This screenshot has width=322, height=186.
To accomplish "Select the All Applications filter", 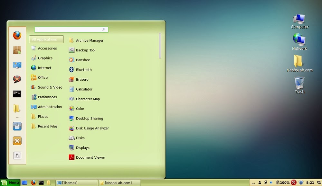I will (x=46, y=39).
